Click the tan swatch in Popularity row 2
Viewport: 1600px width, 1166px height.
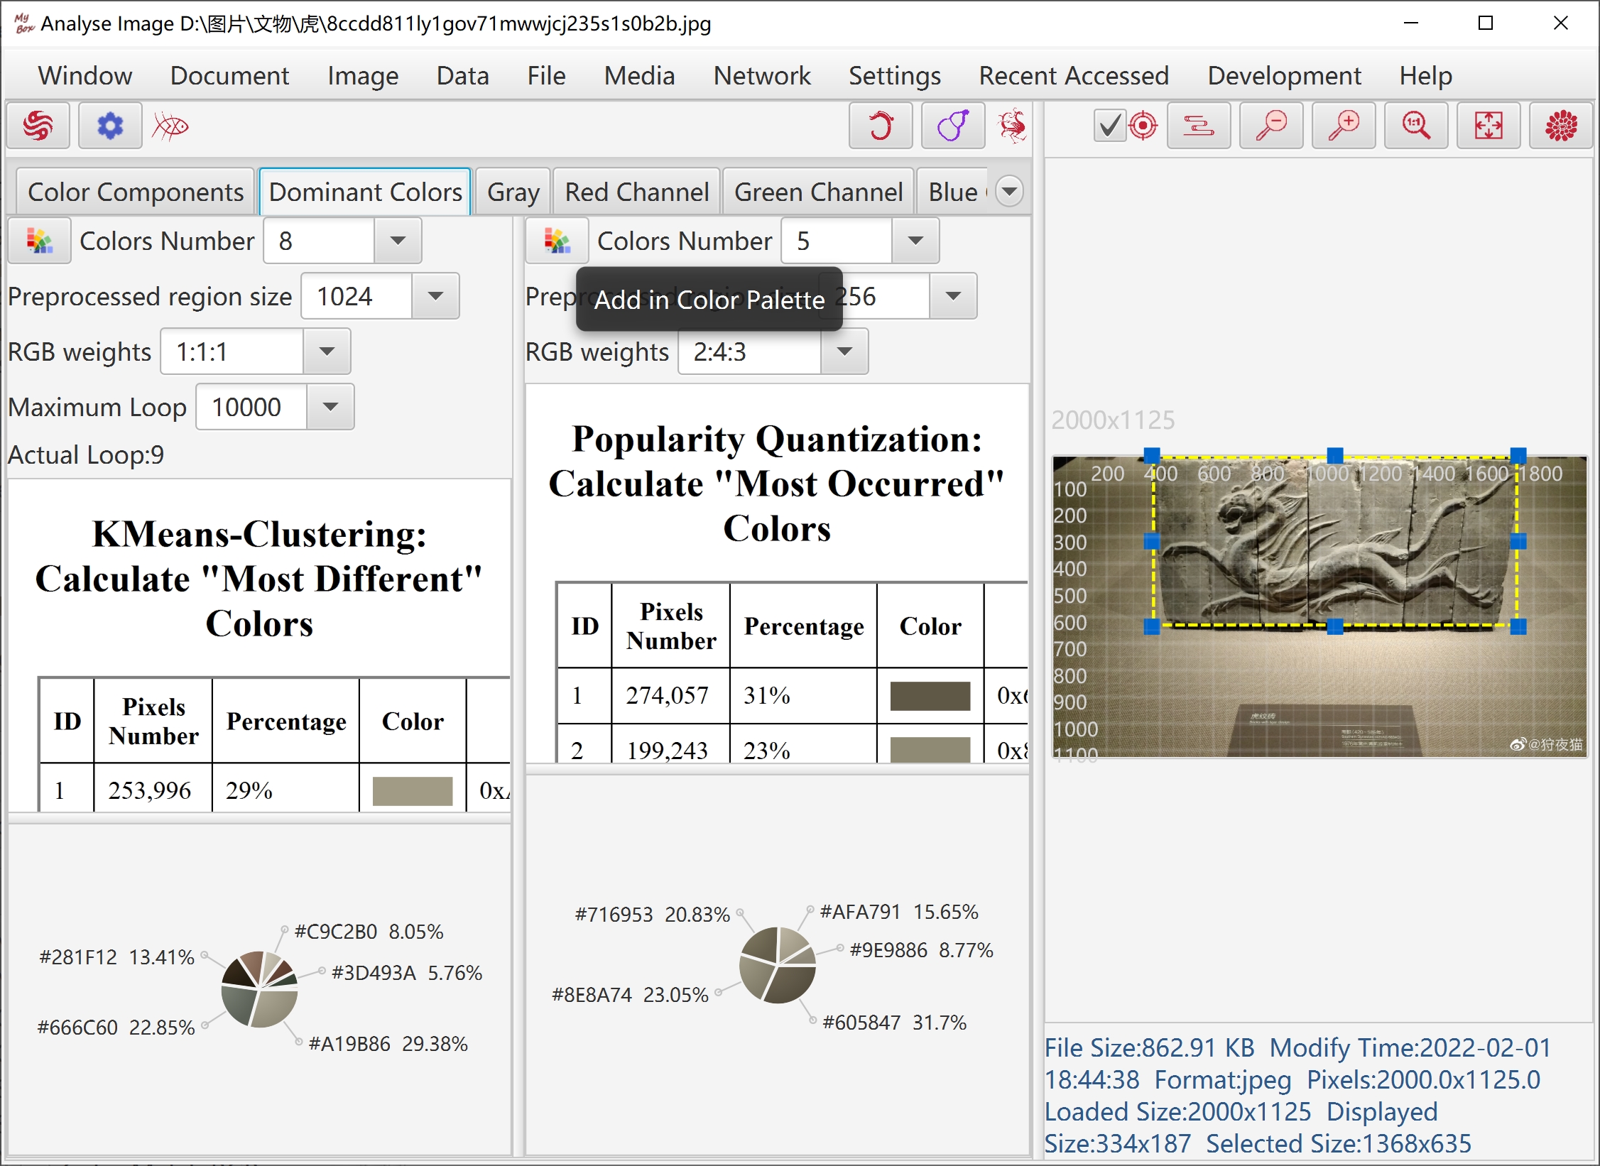(x=930, y=749)
